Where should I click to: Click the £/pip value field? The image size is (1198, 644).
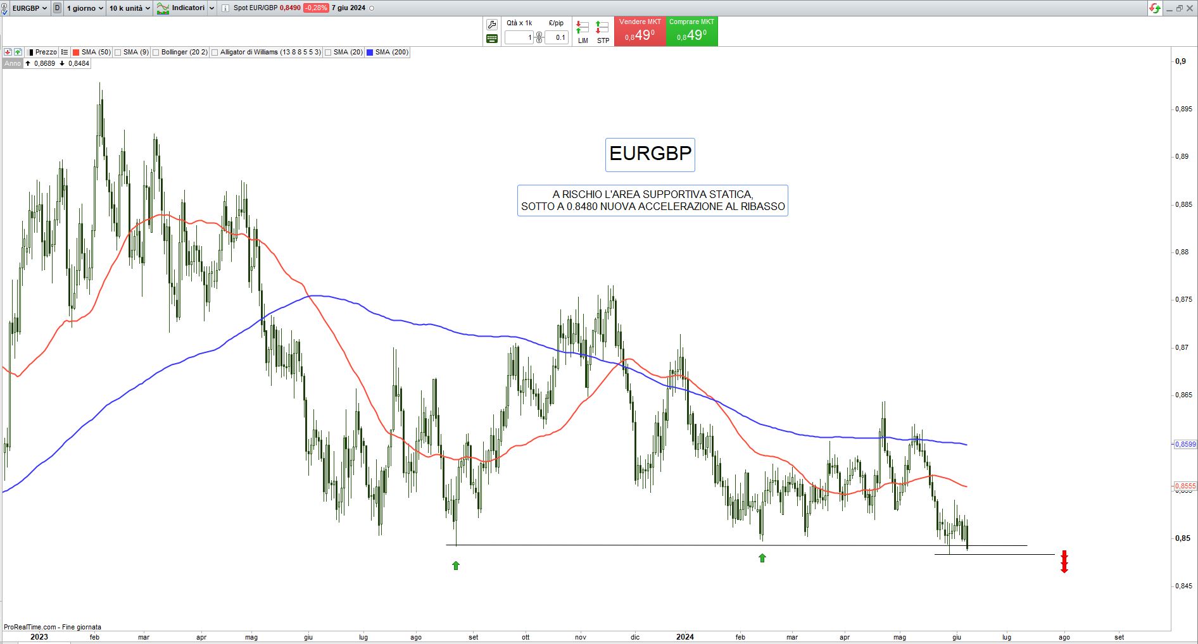[x=557, y=37]
